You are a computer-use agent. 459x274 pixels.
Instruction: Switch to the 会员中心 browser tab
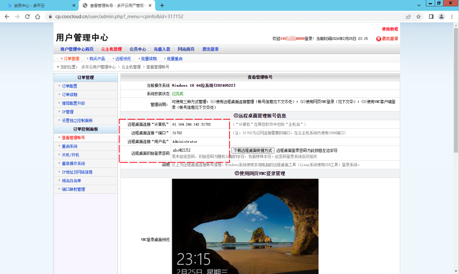click(39, 5)
